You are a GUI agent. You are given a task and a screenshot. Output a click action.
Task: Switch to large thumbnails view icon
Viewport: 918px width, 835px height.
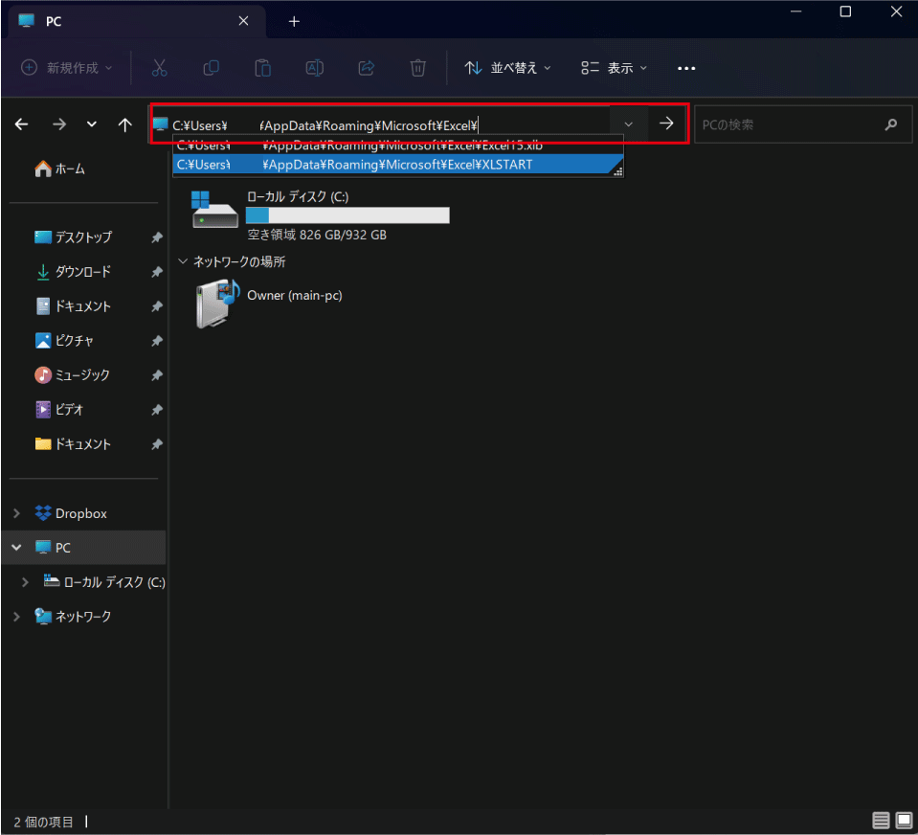pyautogui.click(x=903, y=821)
